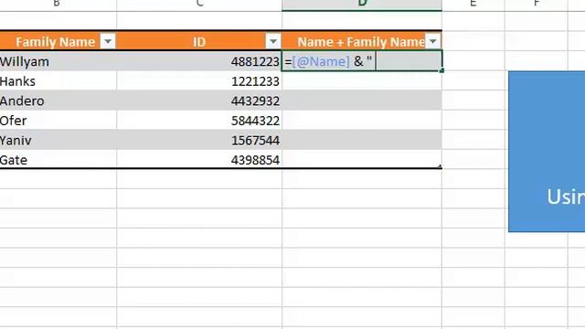Select ID value 1221233
Viewport: 585px width, 329px height.
click(x=199, y=81)
